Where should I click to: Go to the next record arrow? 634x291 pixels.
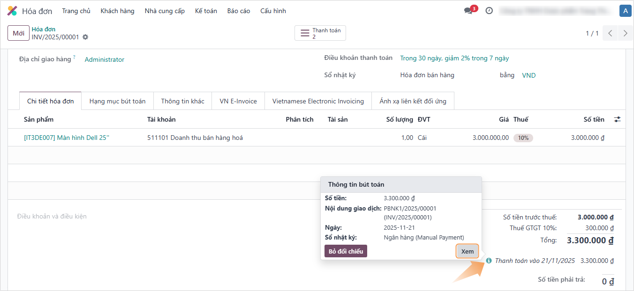click(x=625, y=33)
